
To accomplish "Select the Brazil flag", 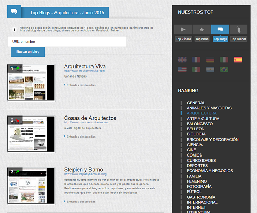I will pos(224,69).
